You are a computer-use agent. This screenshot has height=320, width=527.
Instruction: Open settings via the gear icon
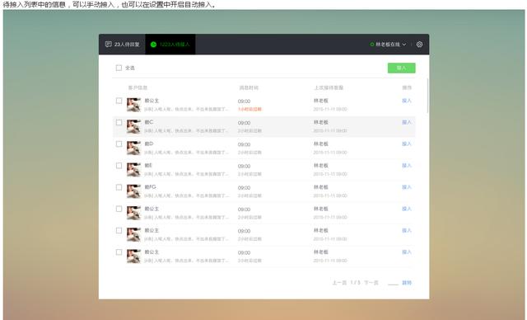(x=419, y=45)
